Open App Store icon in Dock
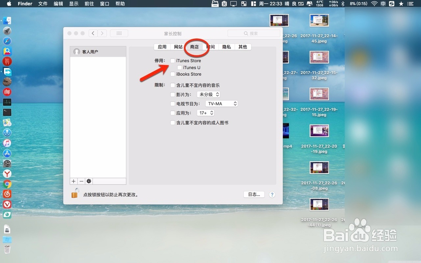This screenshot has height=263, width=421. 7,153
